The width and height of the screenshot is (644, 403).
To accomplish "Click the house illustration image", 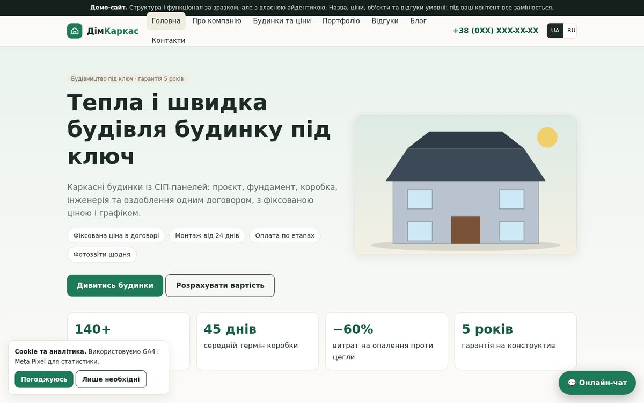I will click(x=466, y=184).
